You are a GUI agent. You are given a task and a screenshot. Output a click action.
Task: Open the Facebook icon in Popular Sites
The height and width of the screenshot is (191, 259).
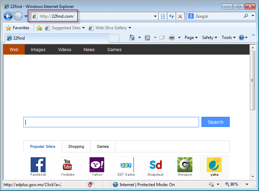tap(38, 165)
